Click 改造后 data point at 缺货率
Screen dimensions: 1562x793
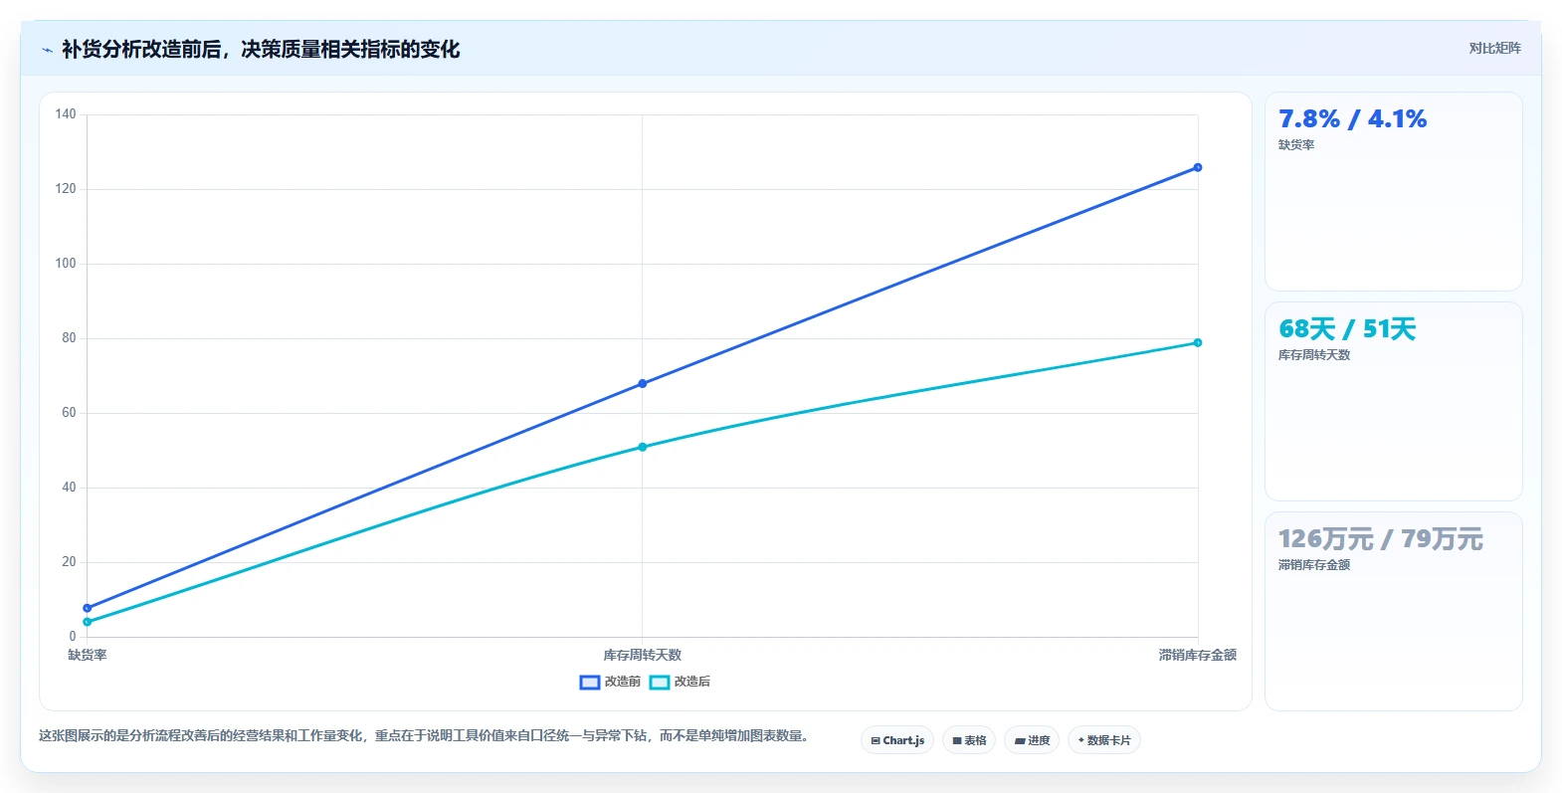88,622
